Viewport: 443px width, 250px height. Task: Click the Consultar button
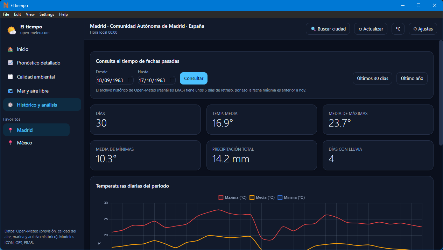(194, 79)
